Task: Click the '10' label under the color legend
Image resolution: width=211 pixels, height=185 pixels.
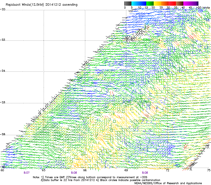Action: (x=139, y=8)
